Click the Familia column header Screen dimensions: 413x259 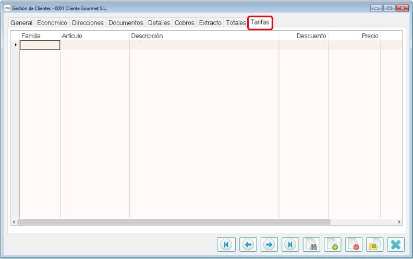pos(40,36)
